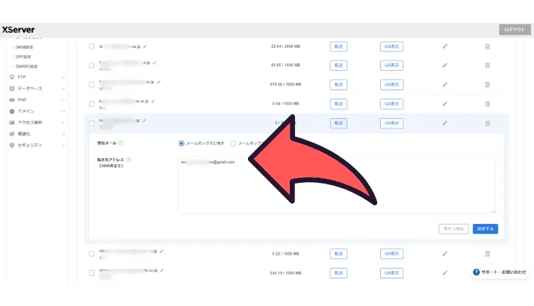Click the アクセス解析 chart icon in the sidebar
Image resolution: width=534 pixels, height=306 pixels.
click(12, 122)
